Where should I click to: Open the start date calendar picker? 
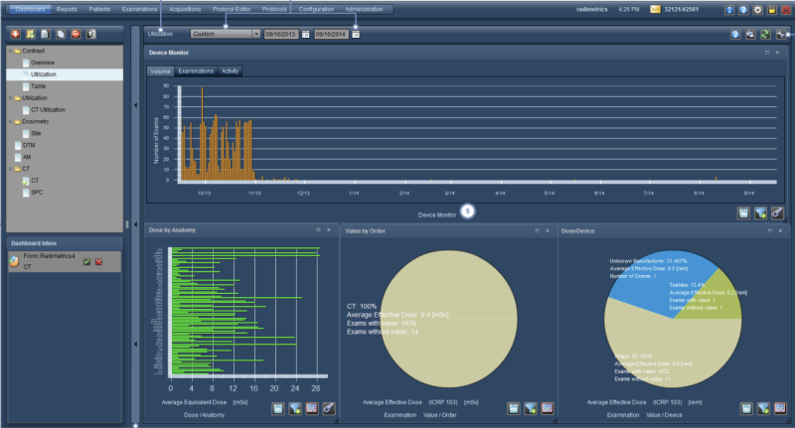(x=306, y=34)
